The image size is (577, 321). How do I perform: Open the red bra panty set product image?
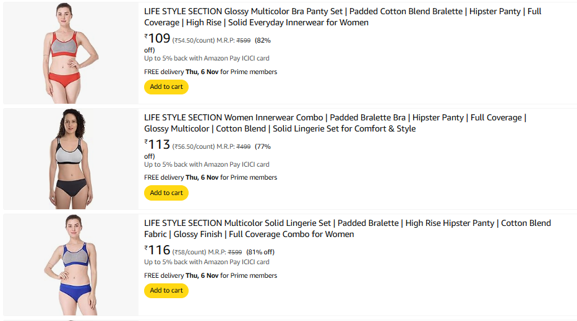point(71,53)
